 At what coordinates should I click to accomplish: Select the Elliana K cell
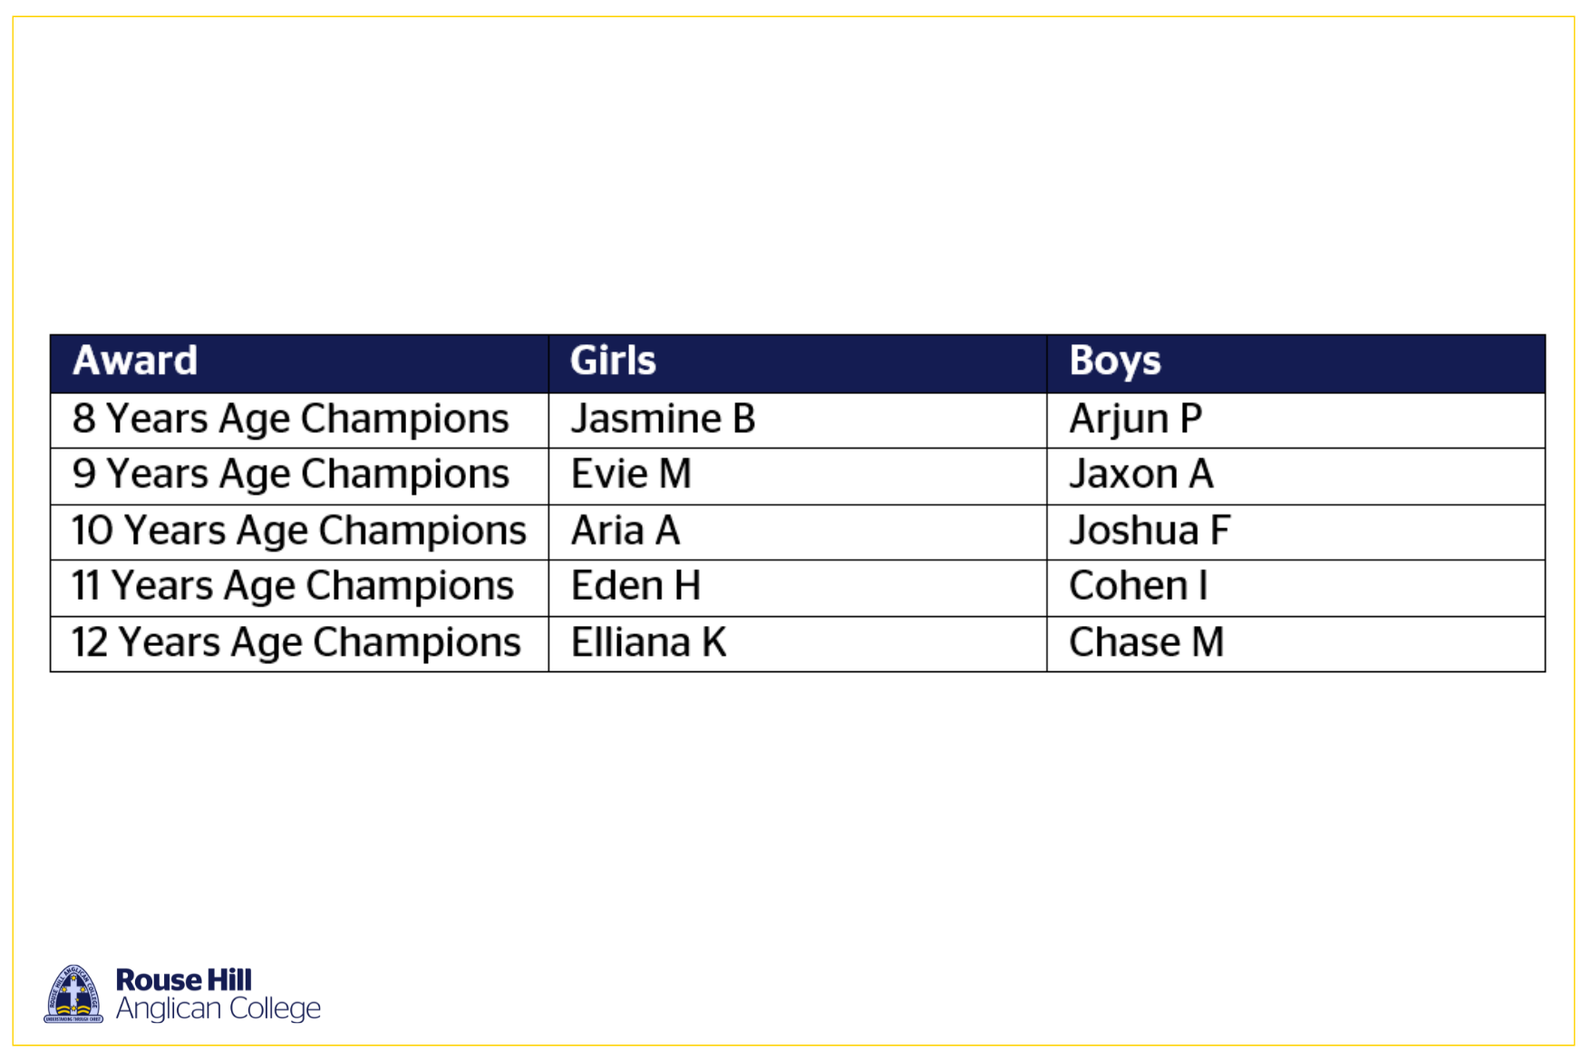(x=798, y=644)
